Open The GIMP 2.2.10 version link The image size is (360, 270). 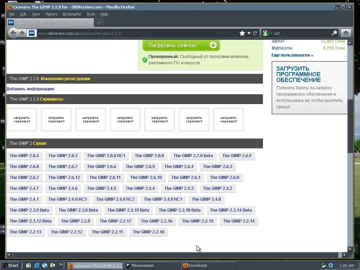coord(149,232)
